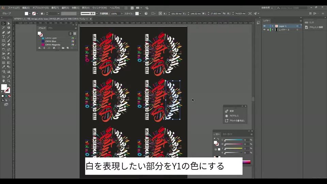Switch Swatches panel to thumbnail view
The height and width of the screenshot is (184, 327).
pyautogui.click(x=75, y=34)
